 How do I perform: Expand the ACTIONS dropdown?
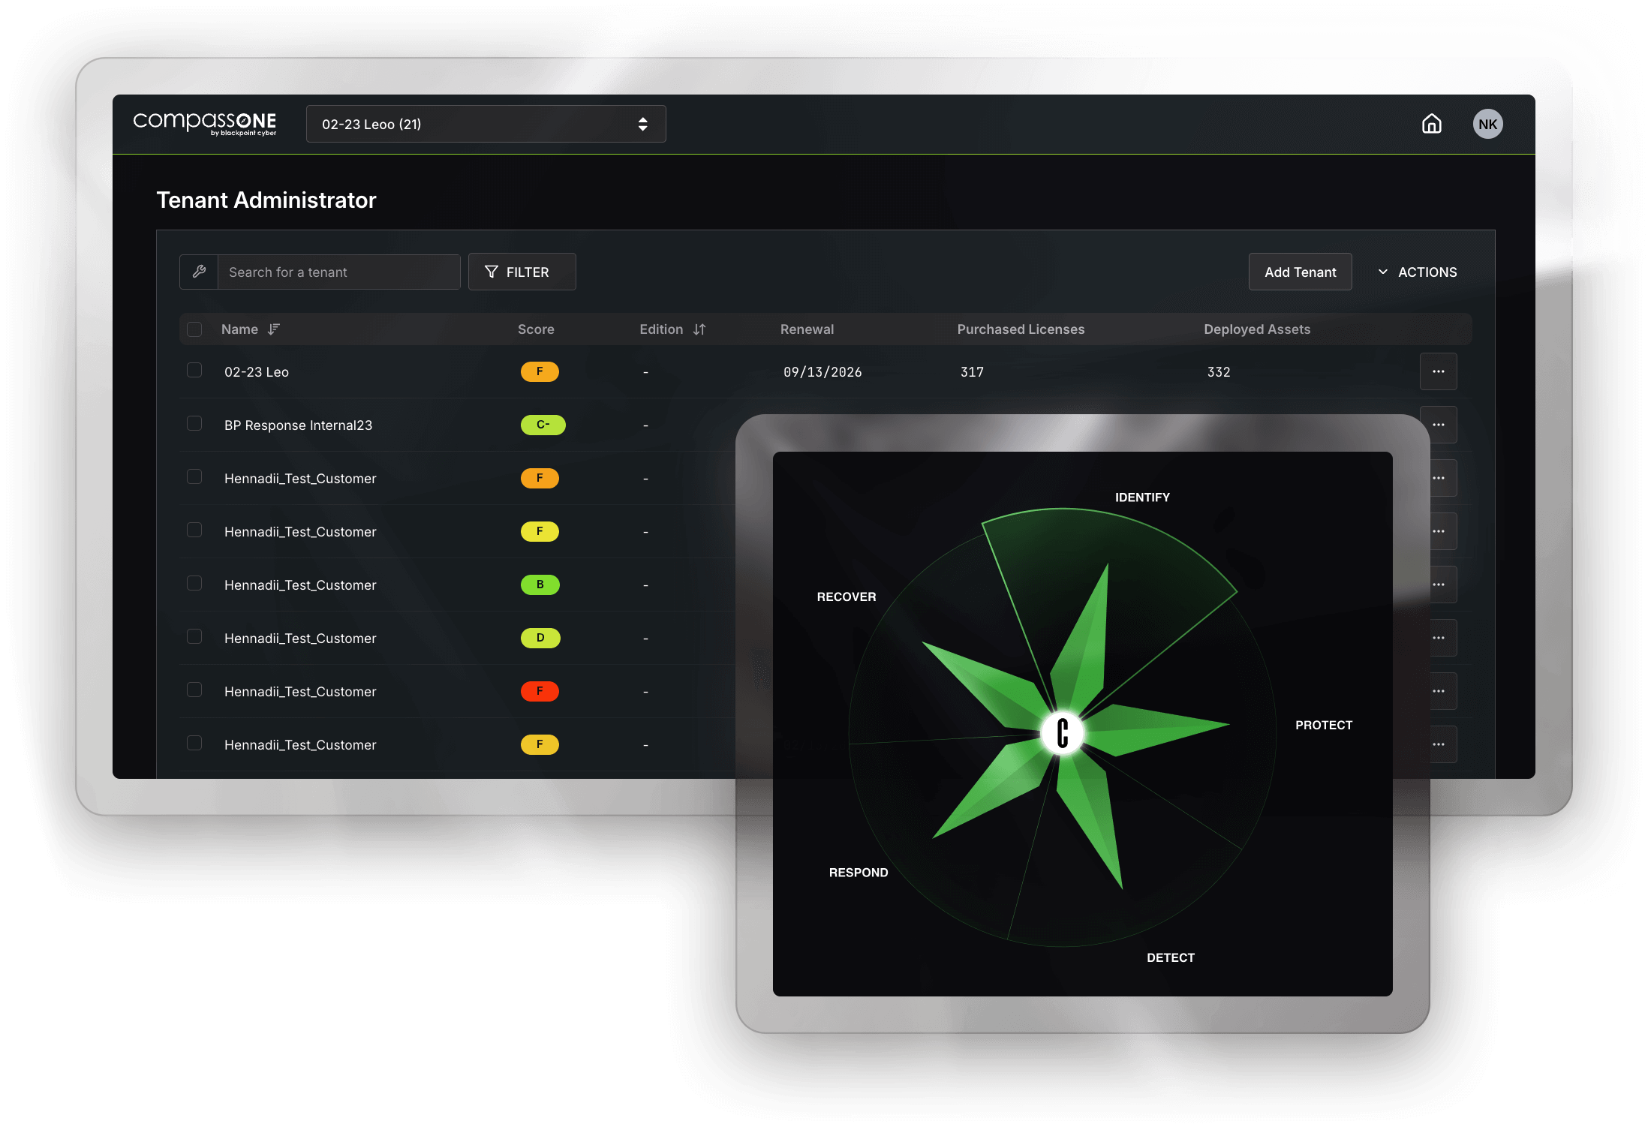1418,272
